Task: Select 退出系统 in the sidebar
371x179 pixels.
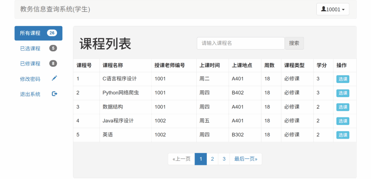Action: [x=38, y=94]
